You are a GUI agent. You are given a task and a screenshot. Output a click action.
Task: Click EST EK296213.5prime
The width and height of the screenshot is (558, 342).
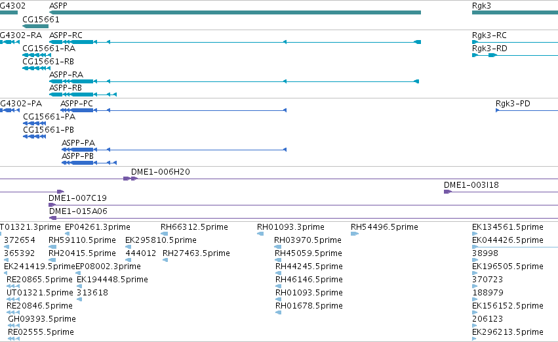tap(508, 332)
